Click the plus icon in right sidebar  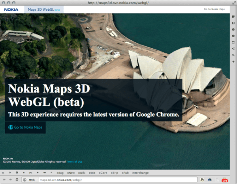click(x=233, y=62)
